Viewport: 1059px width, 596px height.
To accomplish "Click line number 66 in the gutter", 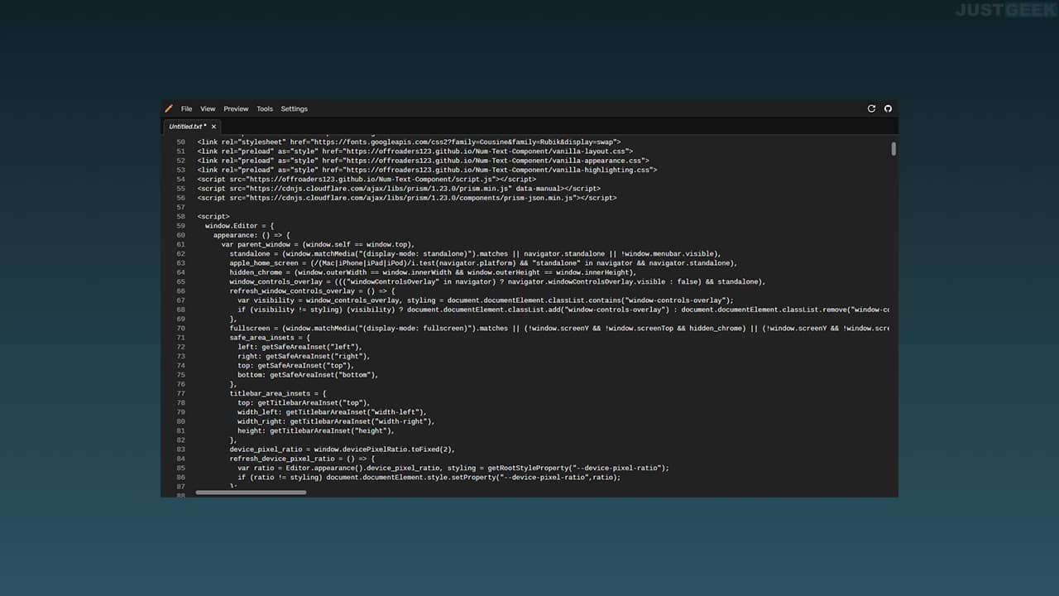I will (181, 291).
